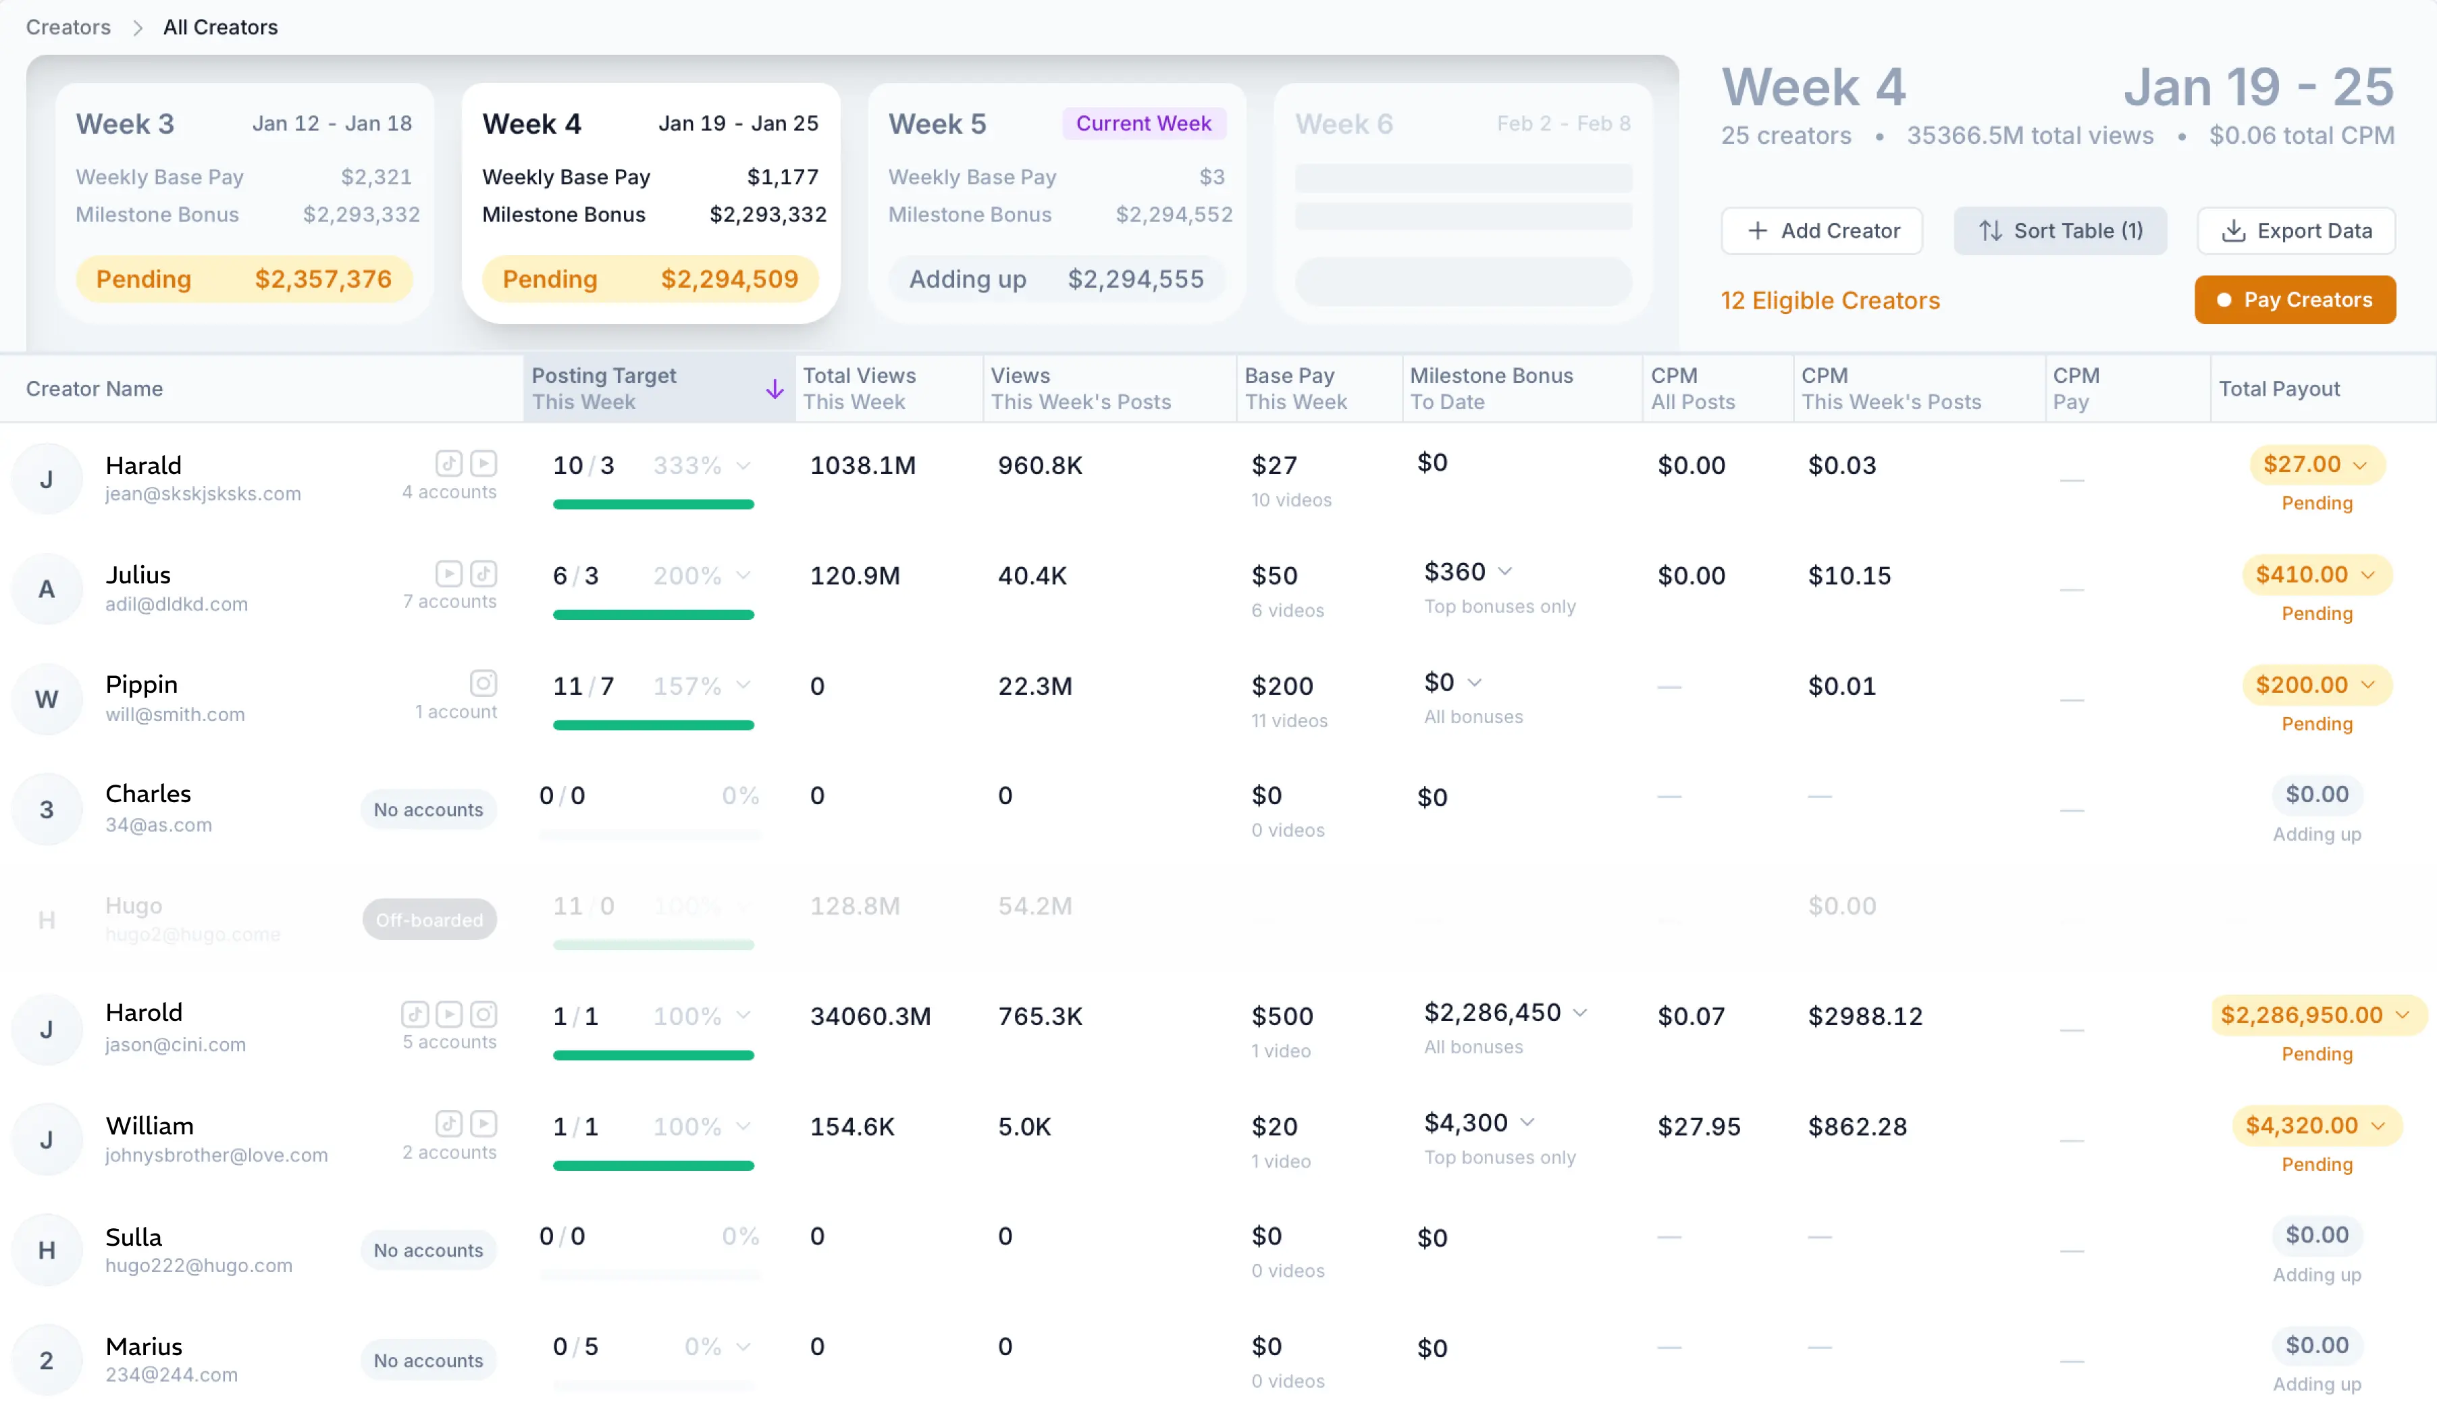
Task: Click the YouTube icon in William's row
Action: point(483,1124)
